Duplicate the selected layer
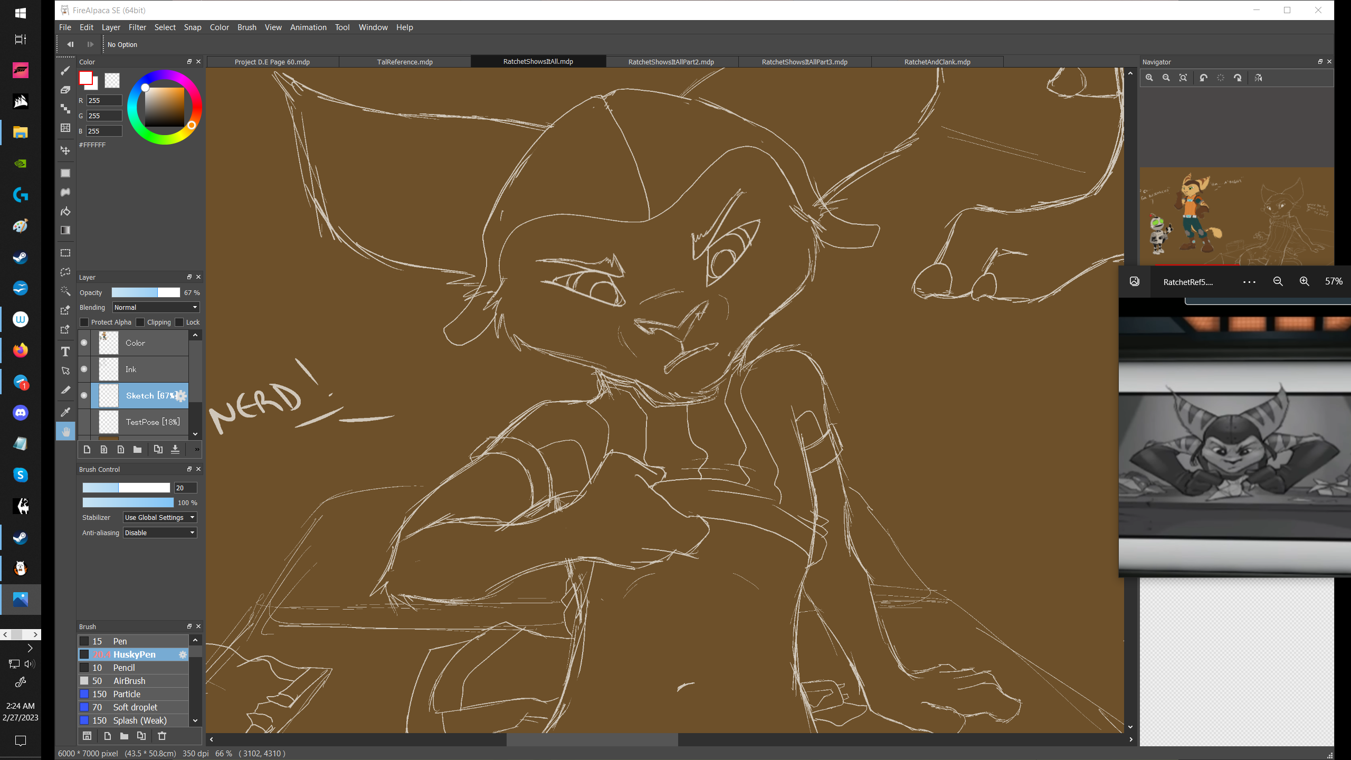The height and width of the screenshot is (760, 1351). 158,449
